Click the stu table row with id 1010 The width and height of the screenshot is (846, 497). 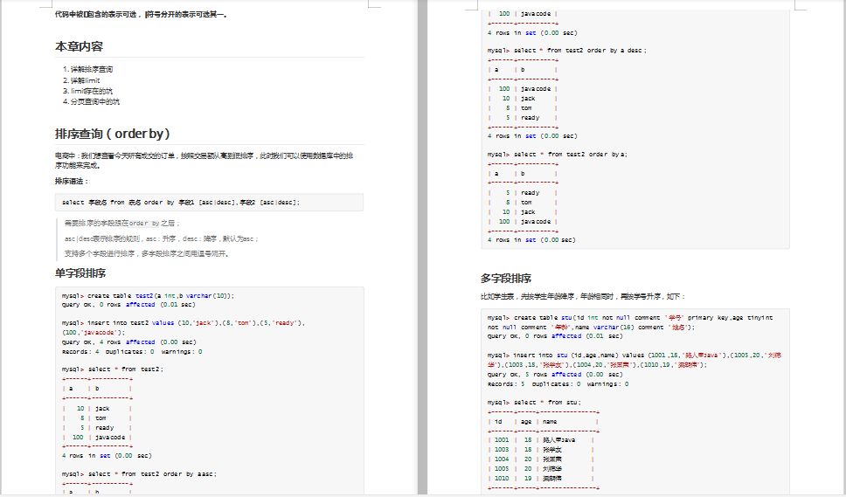click(541, 479)
